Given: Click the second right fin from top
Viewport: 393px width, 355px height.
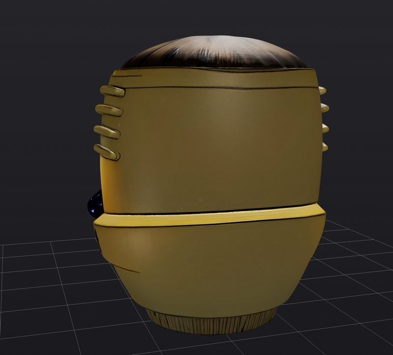Looking at the screenshot, I should pos(324,108).
